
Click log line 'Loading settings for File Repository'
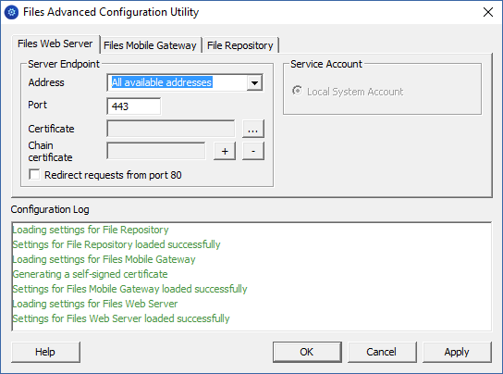tap(91, 230)
